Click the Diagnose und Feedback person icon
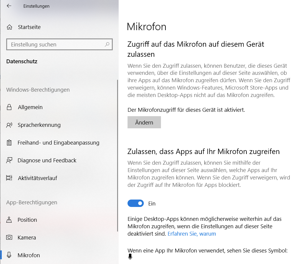Viewport: 295px width, 264px height. pos(9,160)
